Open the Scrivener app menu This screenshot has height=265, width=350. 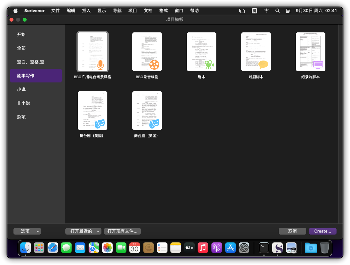coord(34,11)
